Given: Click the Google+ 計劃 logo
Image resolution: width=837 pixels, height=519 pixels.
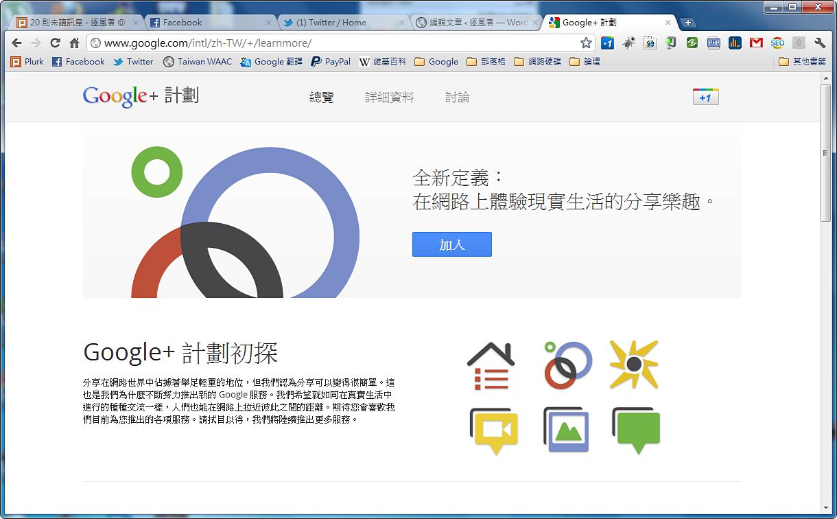Looking at the screenshot, I should click(141, 96).
